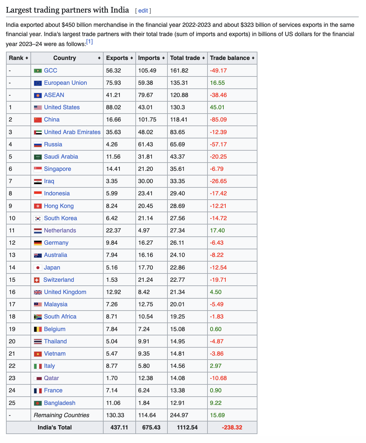This screenshot has width=366, height=443.
Task: Click the United States flag icon
Action: tap(38, 108)
